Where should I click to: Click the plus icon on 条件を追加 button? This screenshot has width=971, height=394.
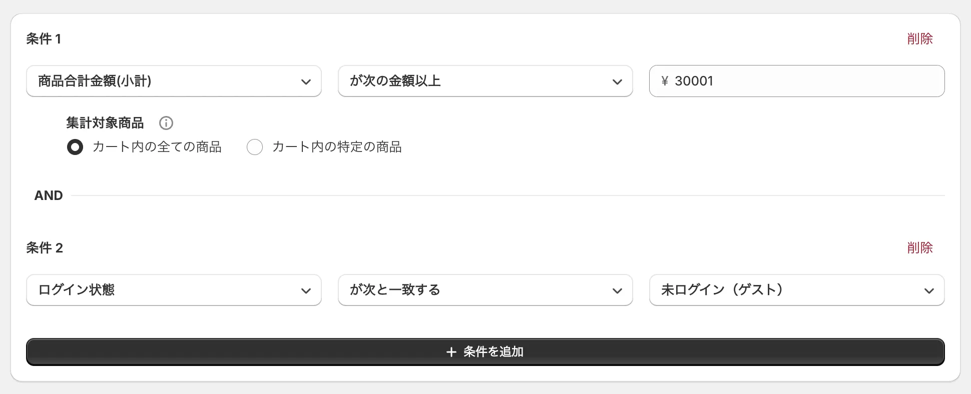tap(452, 351)
